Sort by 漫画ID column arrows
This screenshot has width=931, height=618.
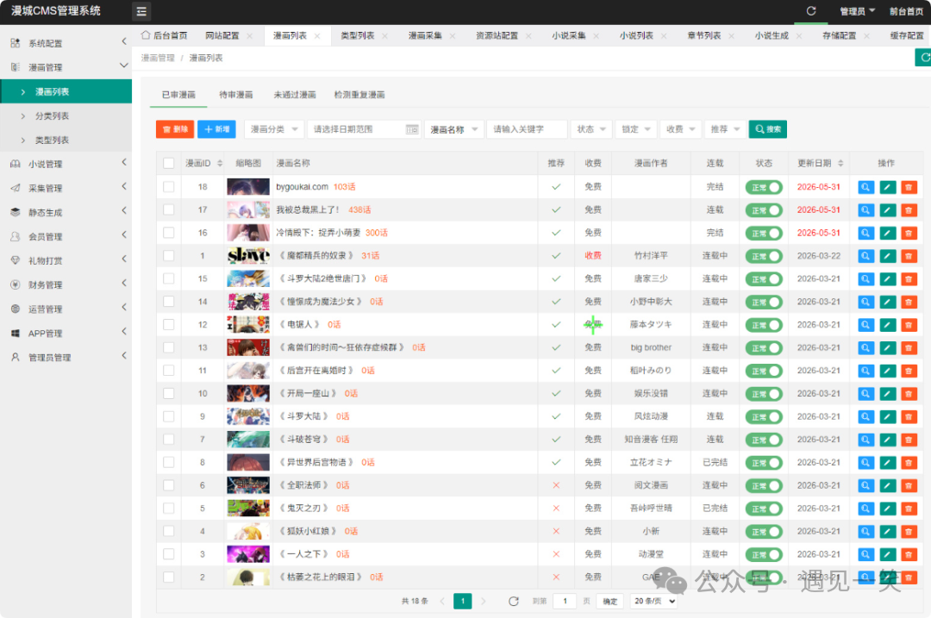coord(220,163)
